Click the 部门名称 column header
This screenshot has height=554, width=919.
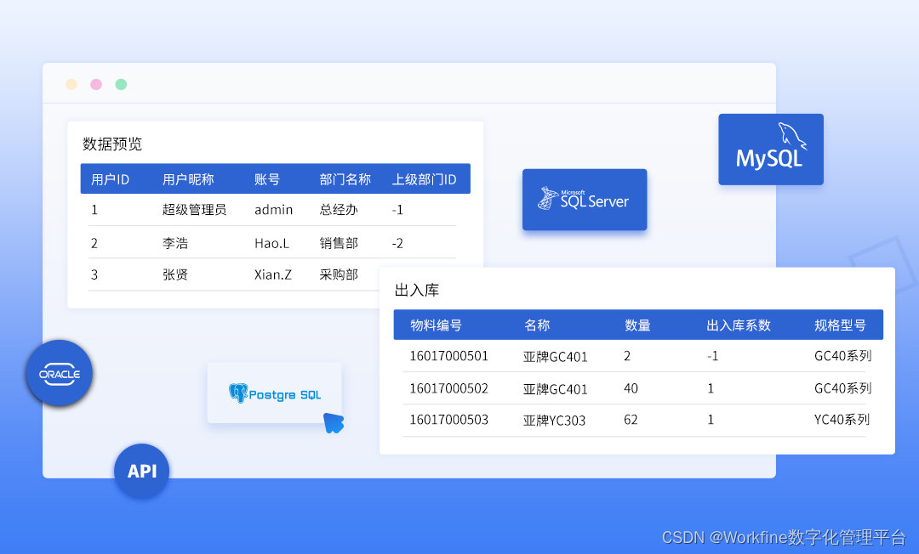click(x=345, y=179)
